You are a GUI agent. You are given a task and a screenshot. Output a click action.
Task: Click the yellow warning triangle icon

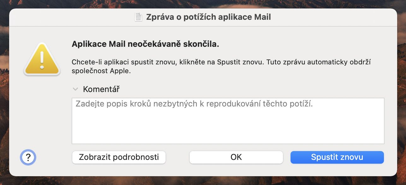pos(42,59)
